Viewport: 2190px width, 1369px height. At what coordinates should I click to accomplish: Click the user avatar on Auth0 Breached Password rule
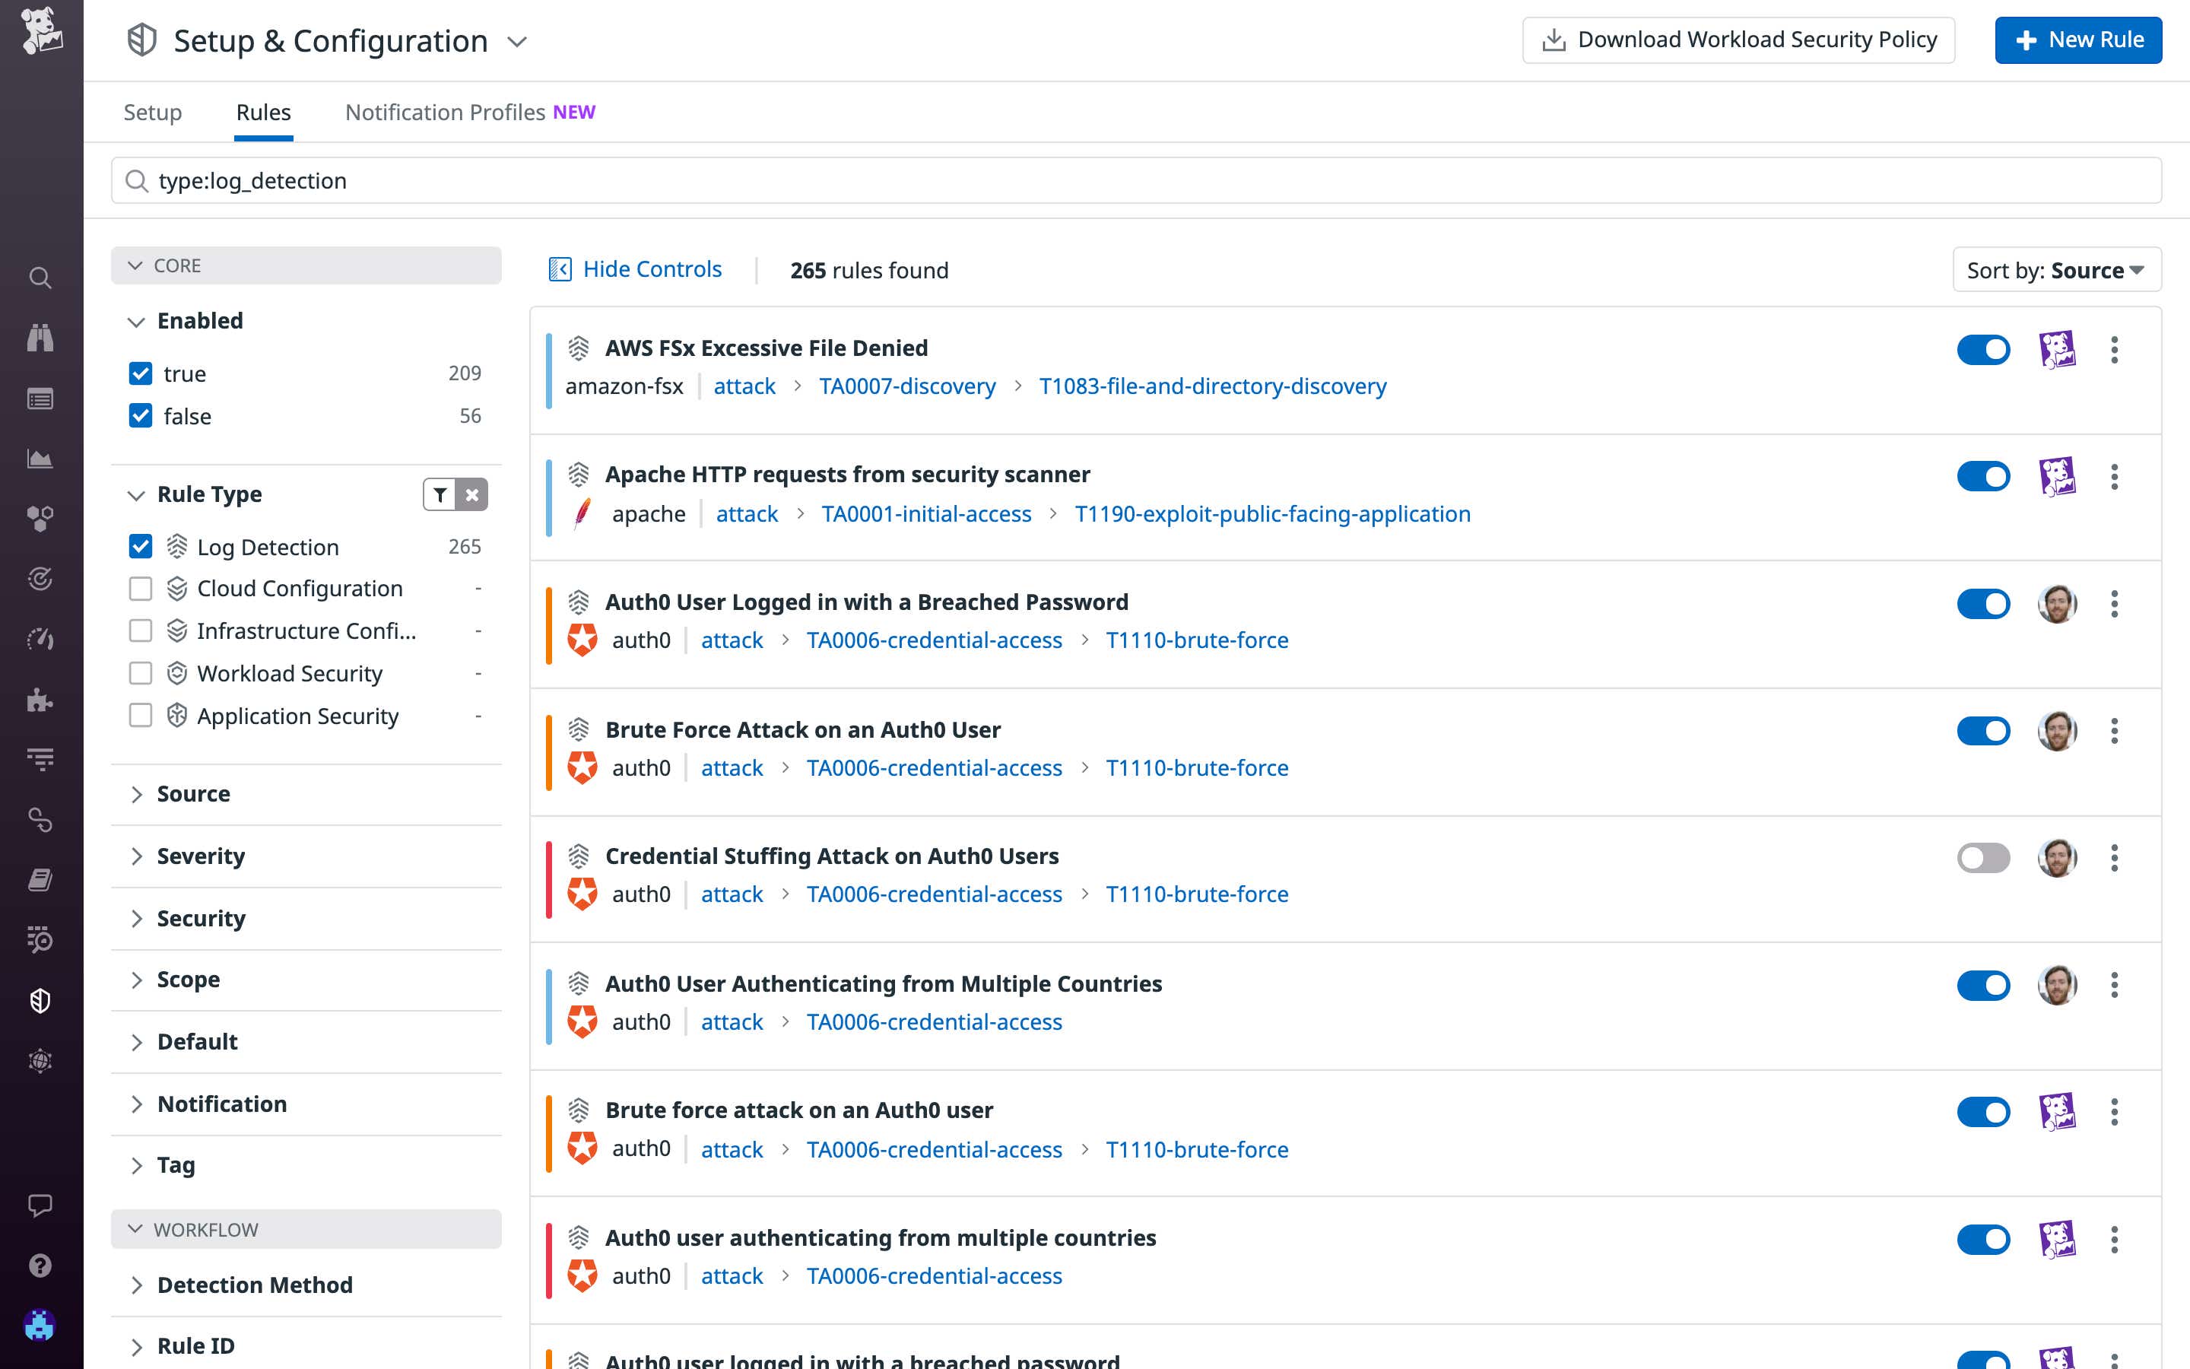[x=2058, y=604]
